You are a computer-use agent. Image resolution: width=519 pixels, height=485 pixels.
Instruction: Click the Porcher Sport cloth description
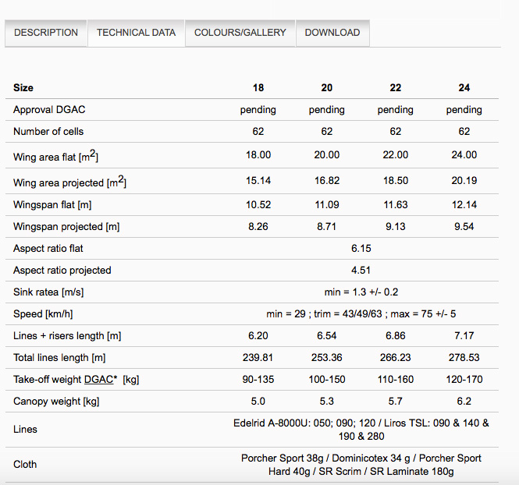point(361,465)
